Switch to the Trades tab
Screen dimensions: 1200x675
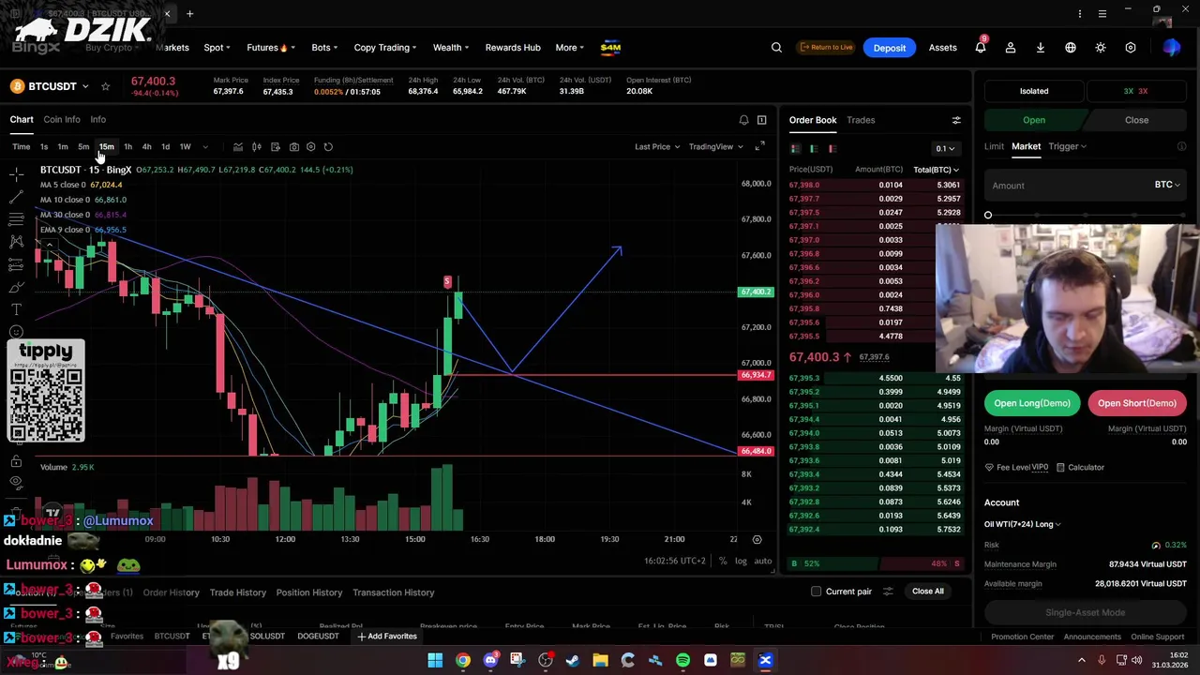861,120
